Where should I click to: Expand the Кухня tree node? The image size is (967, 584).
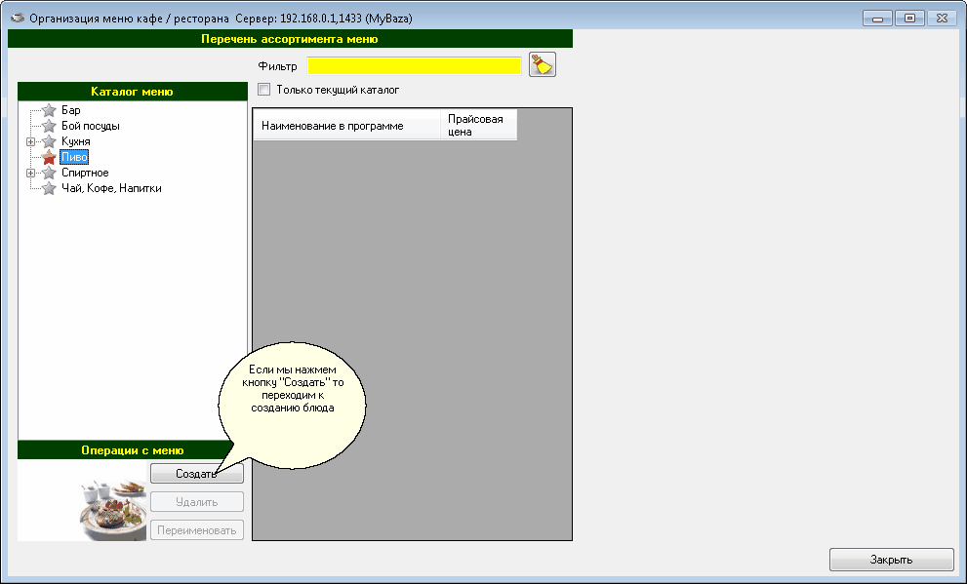coord(31,141)
